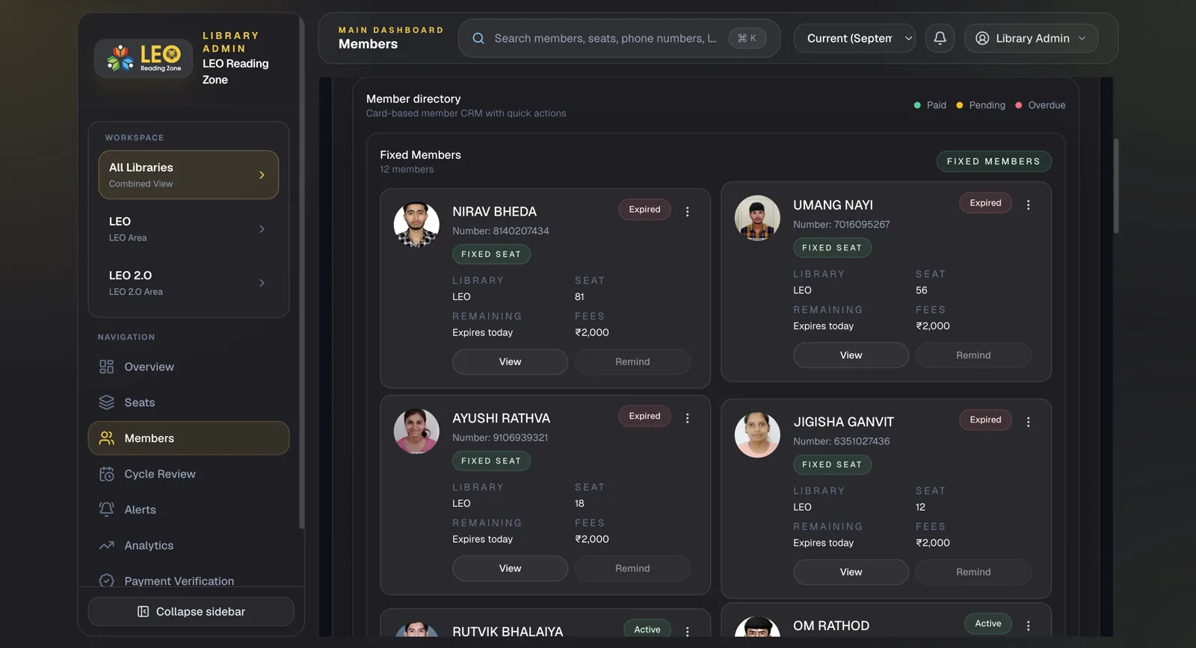Click UMANG NAYI's profile photo
Image resolution: width=1196 pixels, height=648 pixels.
click(757, 218)
